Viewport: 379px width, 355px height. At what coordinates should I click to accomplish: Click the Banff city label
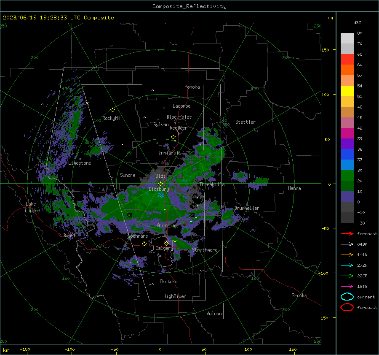pos(69,235)
